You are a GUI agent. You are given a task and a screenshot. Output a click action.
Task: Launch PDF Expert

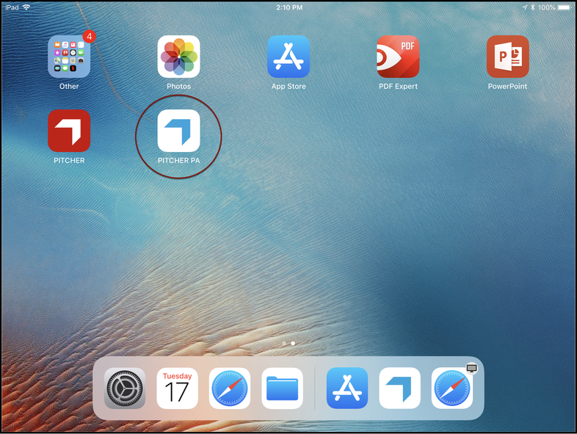pos(398,57)
